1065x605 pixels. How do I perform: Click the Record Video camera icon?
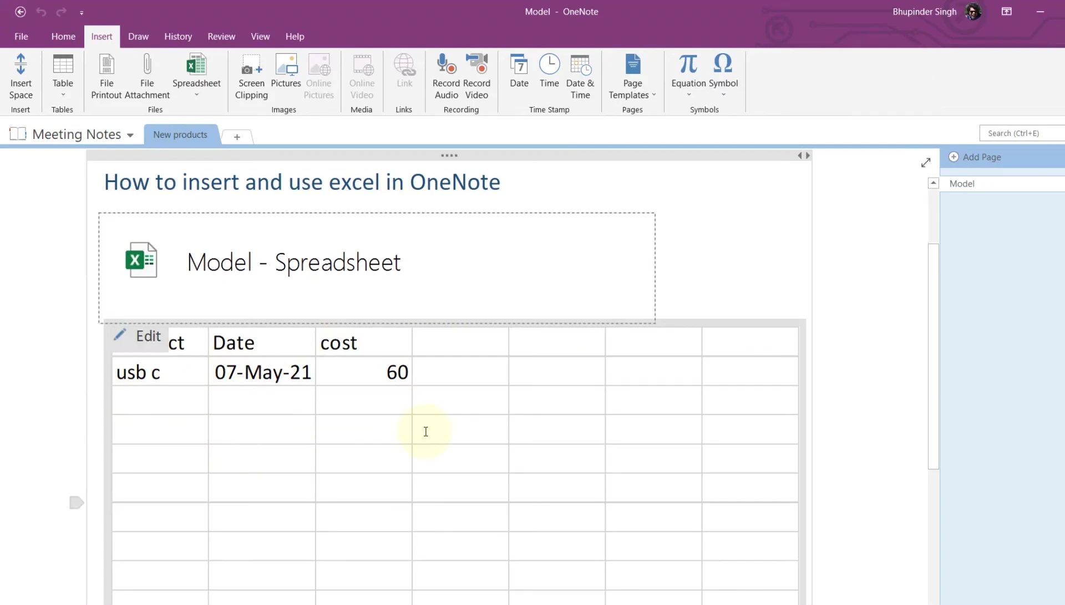pyautogui.click(x=476, y=64)
